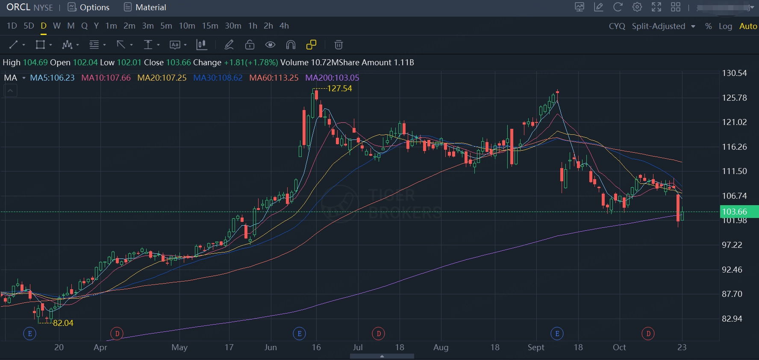The image size is (759, 360).
Task: Click the pencil brush drawing icon
Action: [x=229, y=45]
